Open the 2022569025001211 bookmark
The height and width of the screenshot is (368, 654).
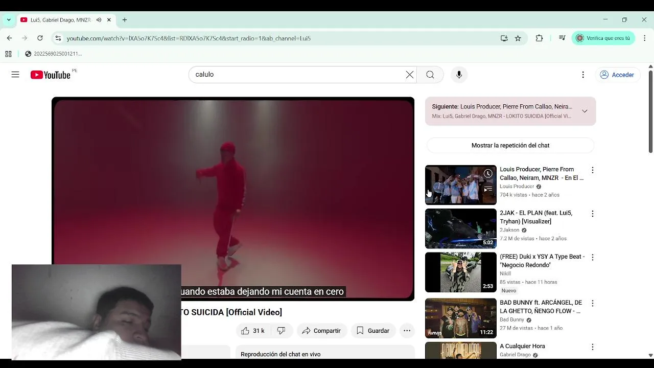coord(53,54)
